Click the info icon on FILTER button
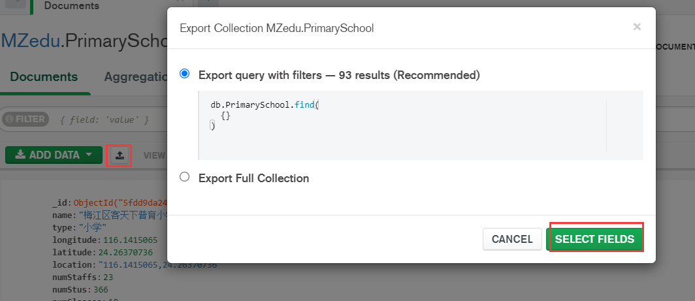This screenshot has width=695, height=301. point(9,119)
